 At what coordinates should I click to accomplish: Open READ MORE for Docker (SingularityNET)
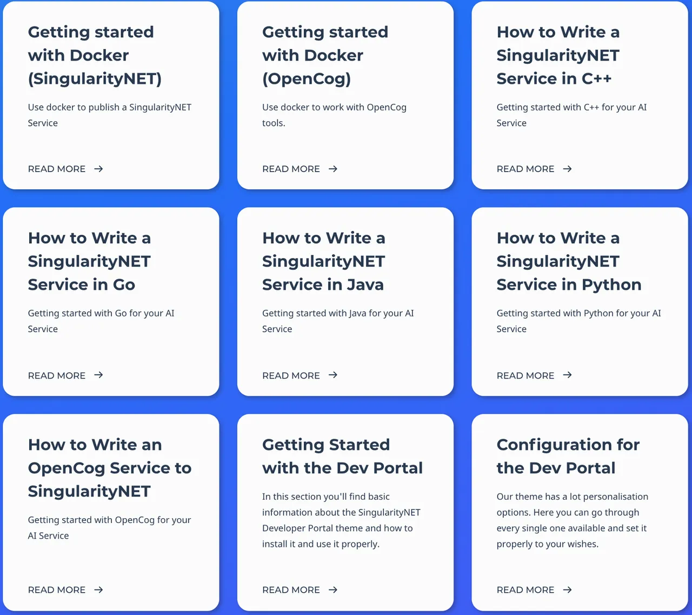(x=57, y=169)
